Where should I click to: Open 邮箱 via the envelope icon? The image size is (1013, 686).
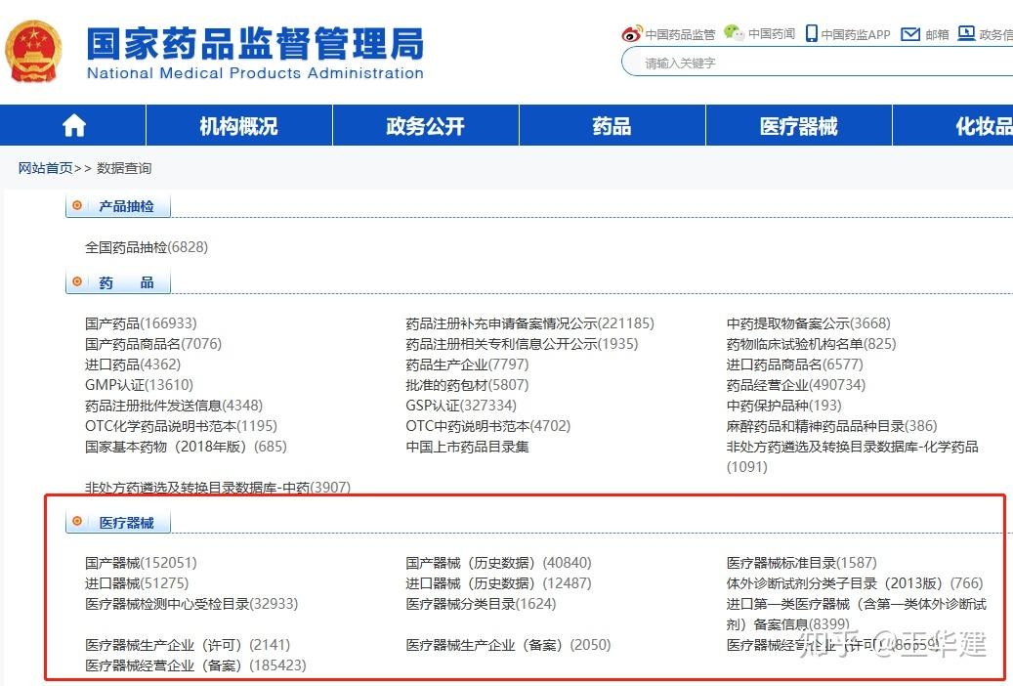(x=909, y=32)
